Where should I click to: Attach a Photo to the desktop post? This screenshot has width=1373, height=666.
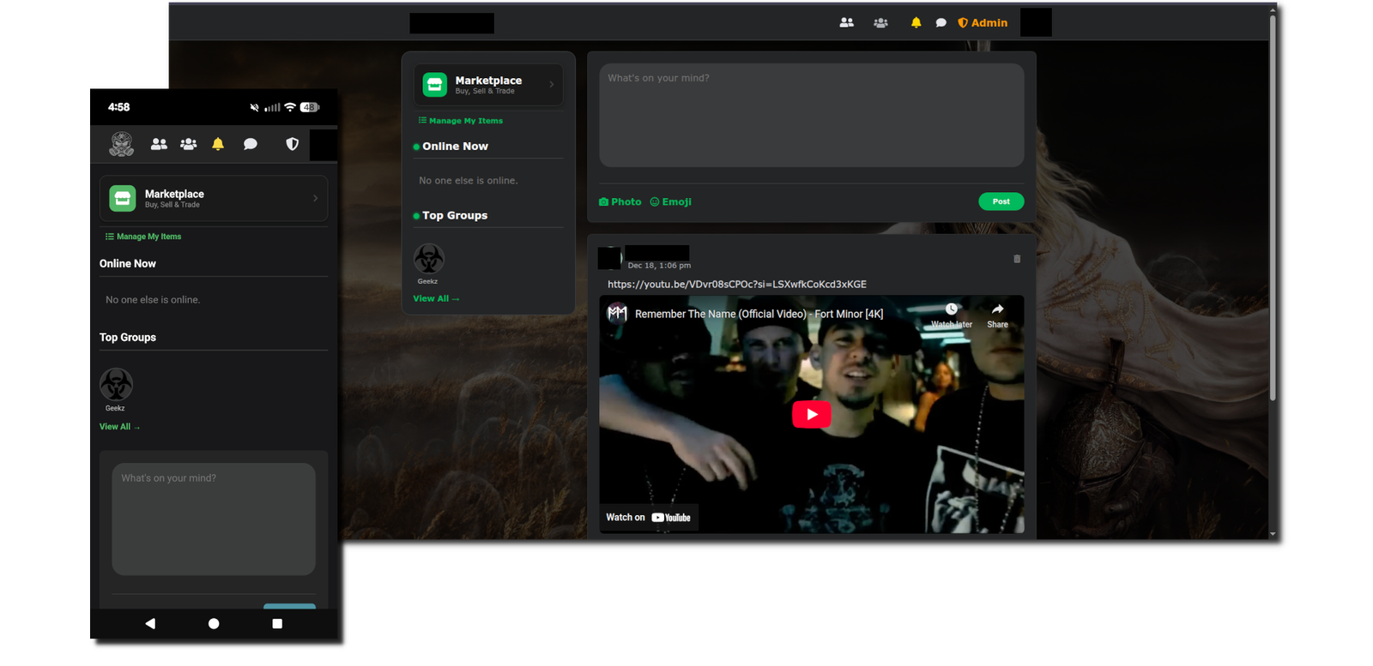point(620,202)
